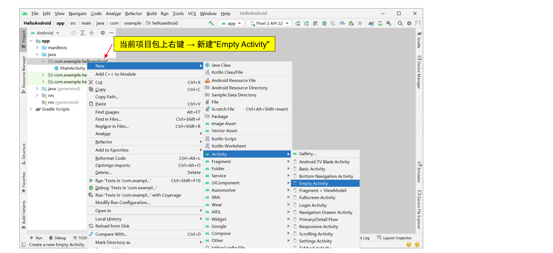This screenshot has width=553, height=253.
Task: Click Collapse All in Project panel
Action: 92,33
